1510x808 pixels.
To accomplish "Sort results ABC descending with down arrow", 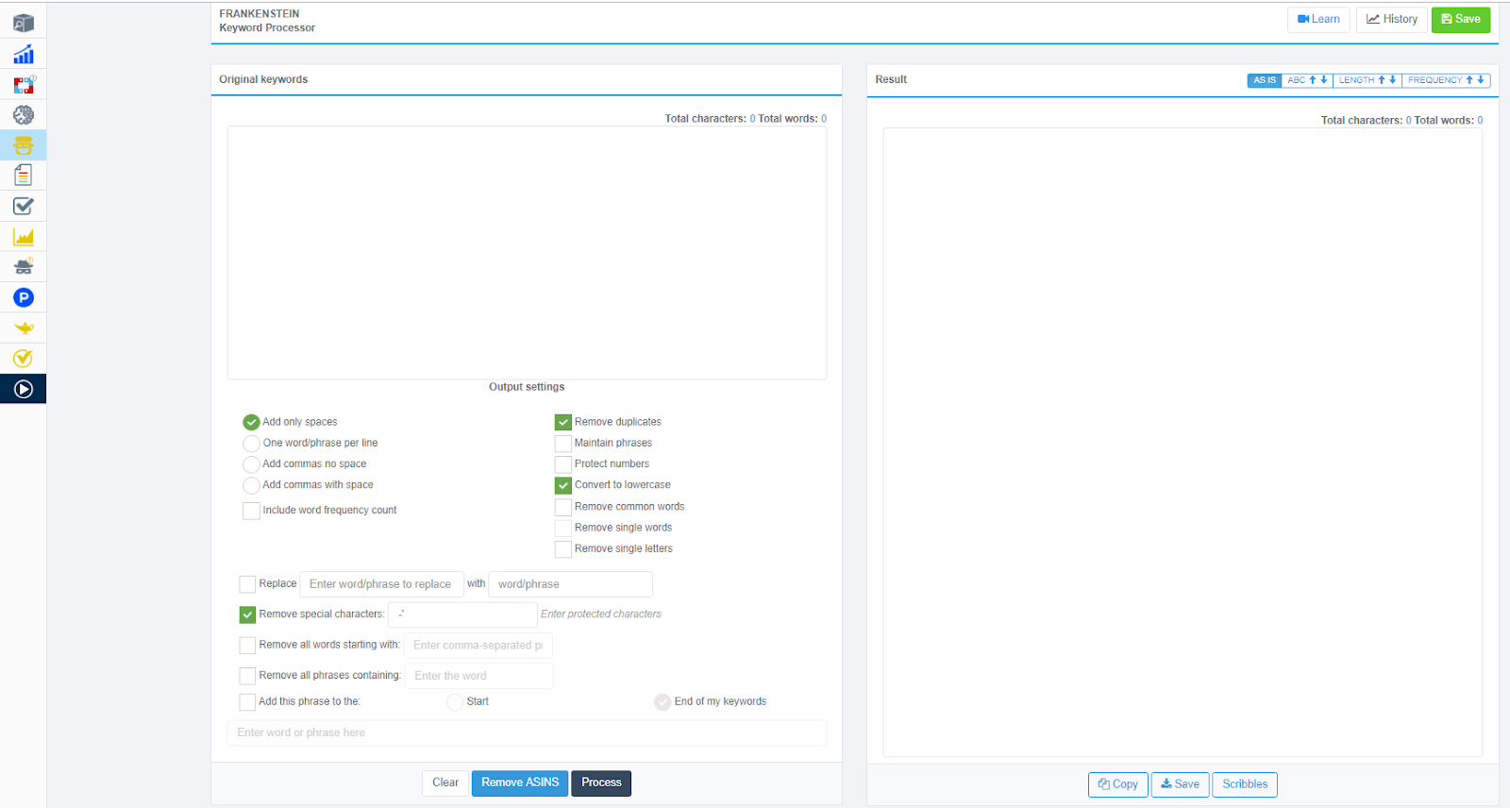I will [x=1324, y=80].
